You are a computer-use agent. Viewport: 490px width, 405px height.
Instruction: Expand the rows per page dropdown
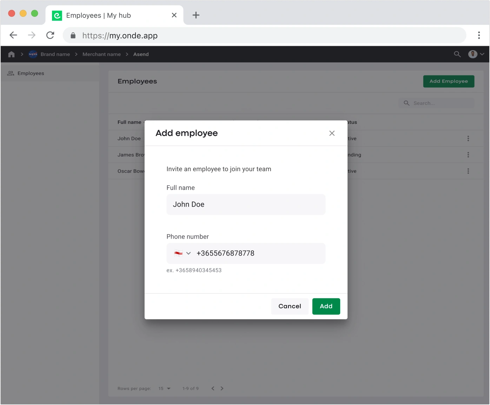(164, 389)
